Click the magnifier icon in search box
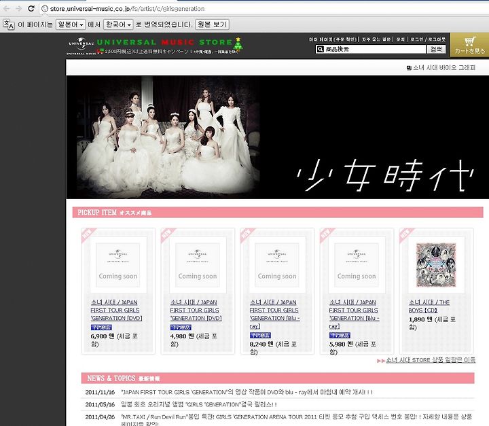The width and height of the screenshot is (489, 426). point(320,49)
